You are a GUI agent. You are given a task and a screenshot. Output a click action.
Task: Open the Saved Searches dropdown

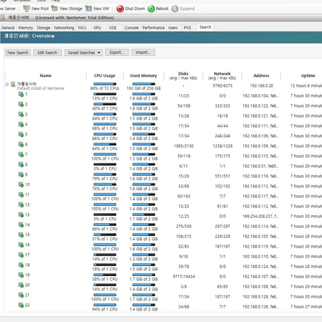tap(83, 53)
